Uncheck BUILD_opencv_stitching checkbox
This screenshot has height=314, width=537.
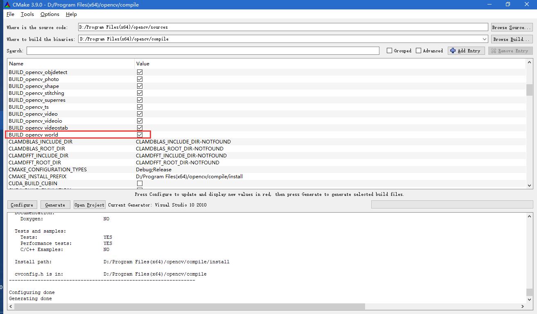point(140,93)
